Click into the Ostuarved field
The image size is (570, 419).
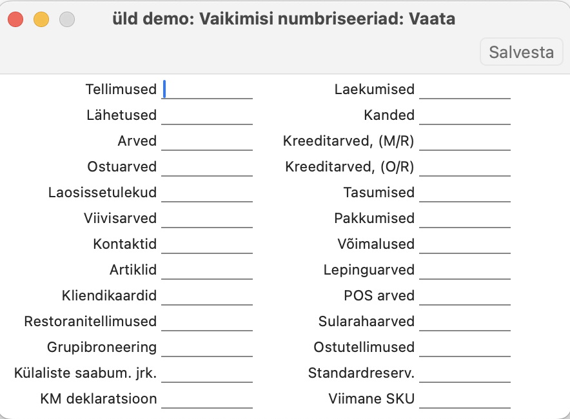207,167
